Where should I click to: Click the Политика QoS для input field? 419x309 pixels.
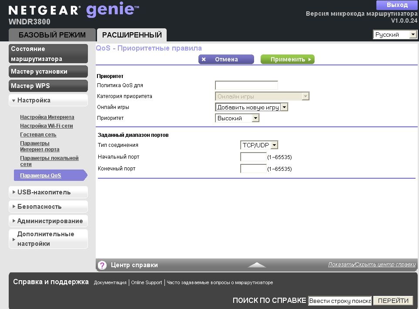(x=246, y=85)
